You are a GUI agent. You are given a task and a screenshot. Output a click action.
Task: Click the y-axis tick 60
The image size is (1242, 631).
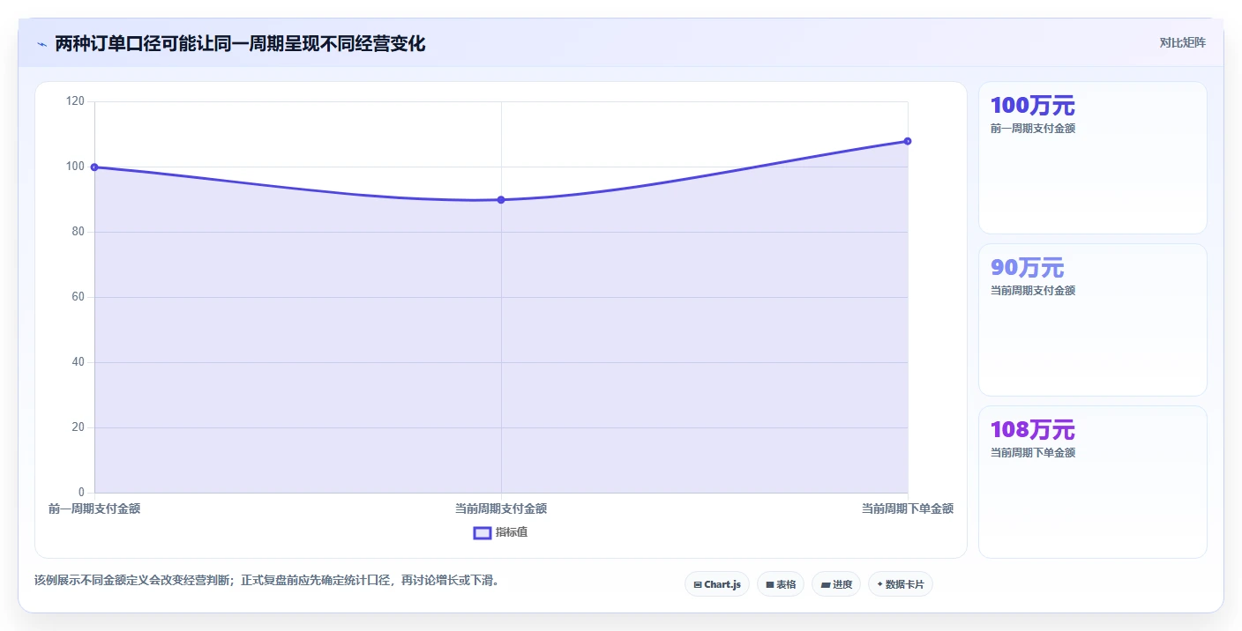tap(79, 297)
